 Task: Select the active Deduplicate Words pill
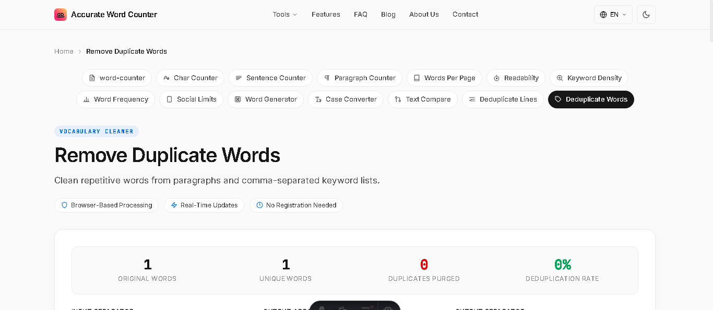pyautogui.click(x=591, y=99)
